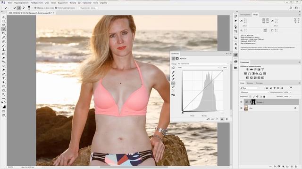Switch to the Paths tab

pyautogui.click(x=259, y=83)
